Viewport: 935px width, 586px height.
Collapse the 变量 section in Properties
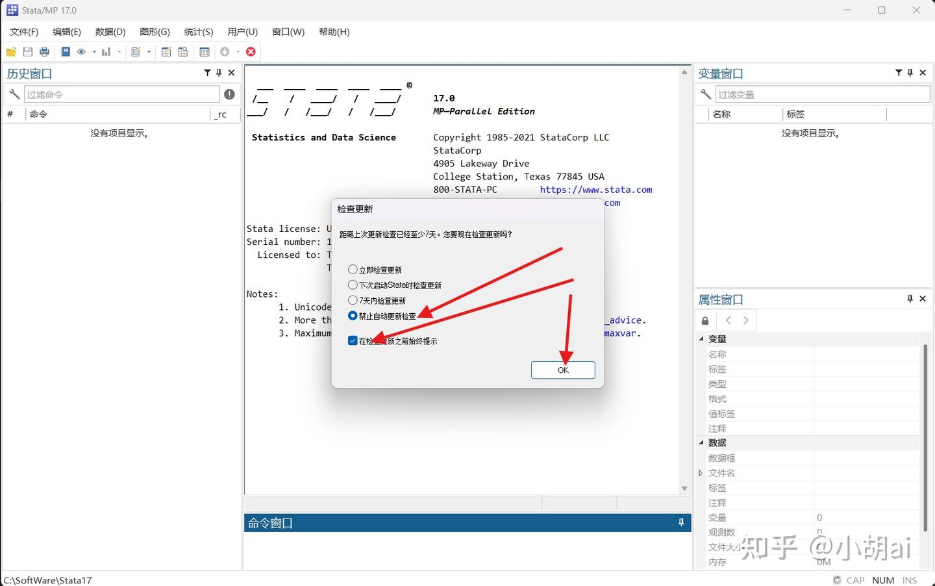(x=701, y=338)
